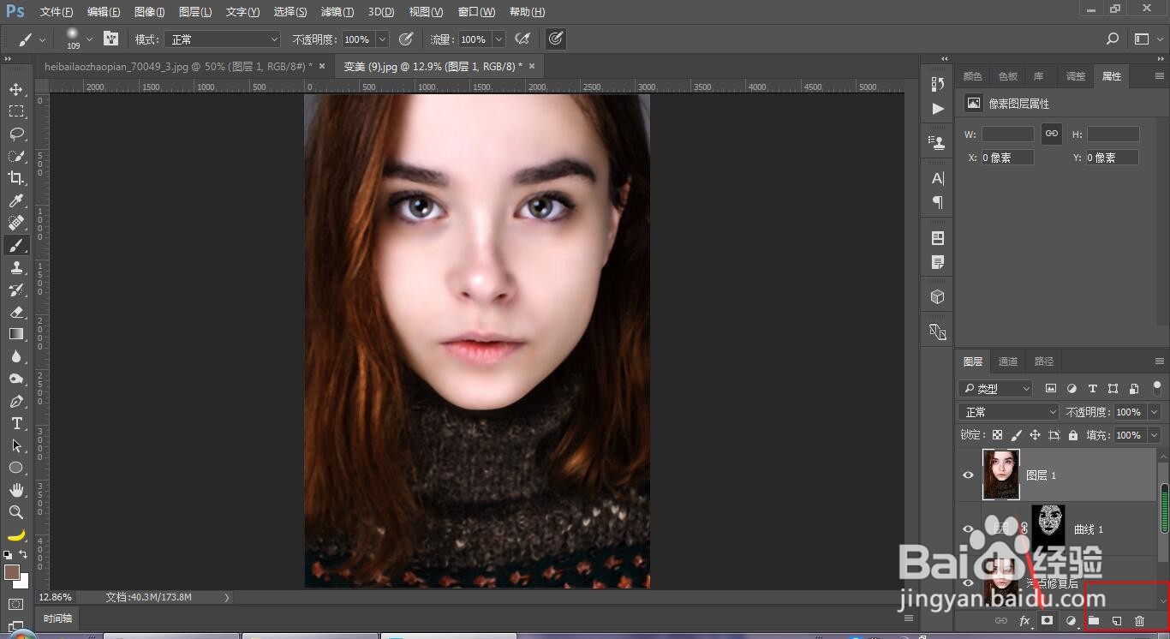Select the Ellipse shape tool
Viewport: 1170px width, 639px height.
(16, 468)
